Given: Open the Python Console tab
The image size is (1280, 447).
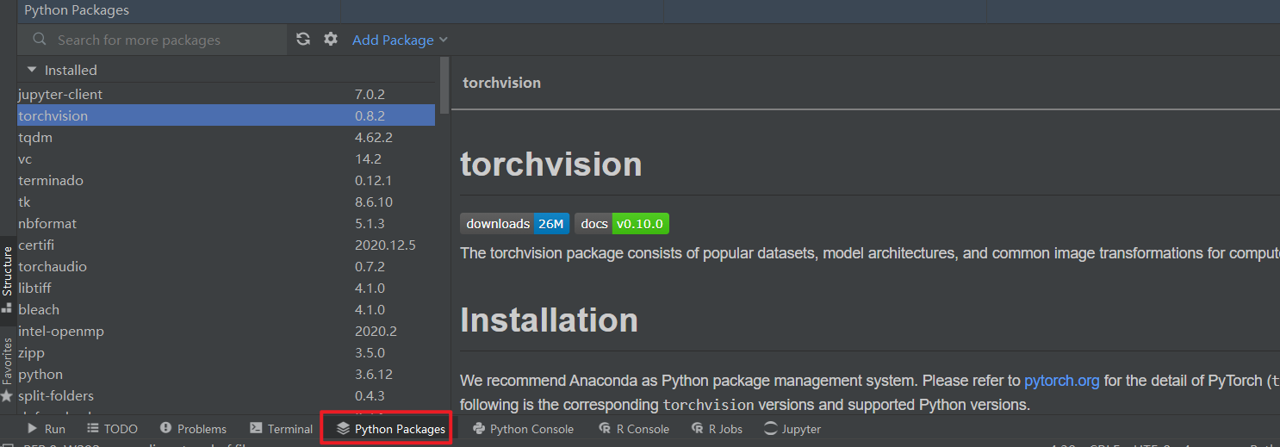Looking at the screenshot, I should point(523,429).
